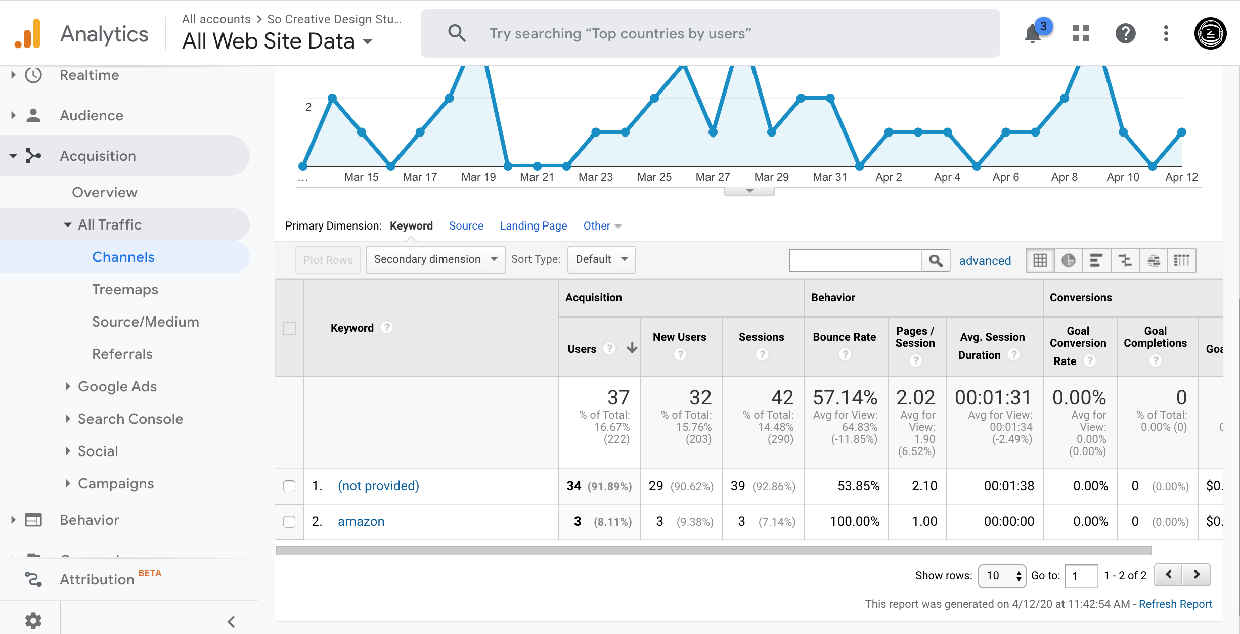Click the Google Analytics logo
This screenshot has height=634, width=1240.
point(28,34)
